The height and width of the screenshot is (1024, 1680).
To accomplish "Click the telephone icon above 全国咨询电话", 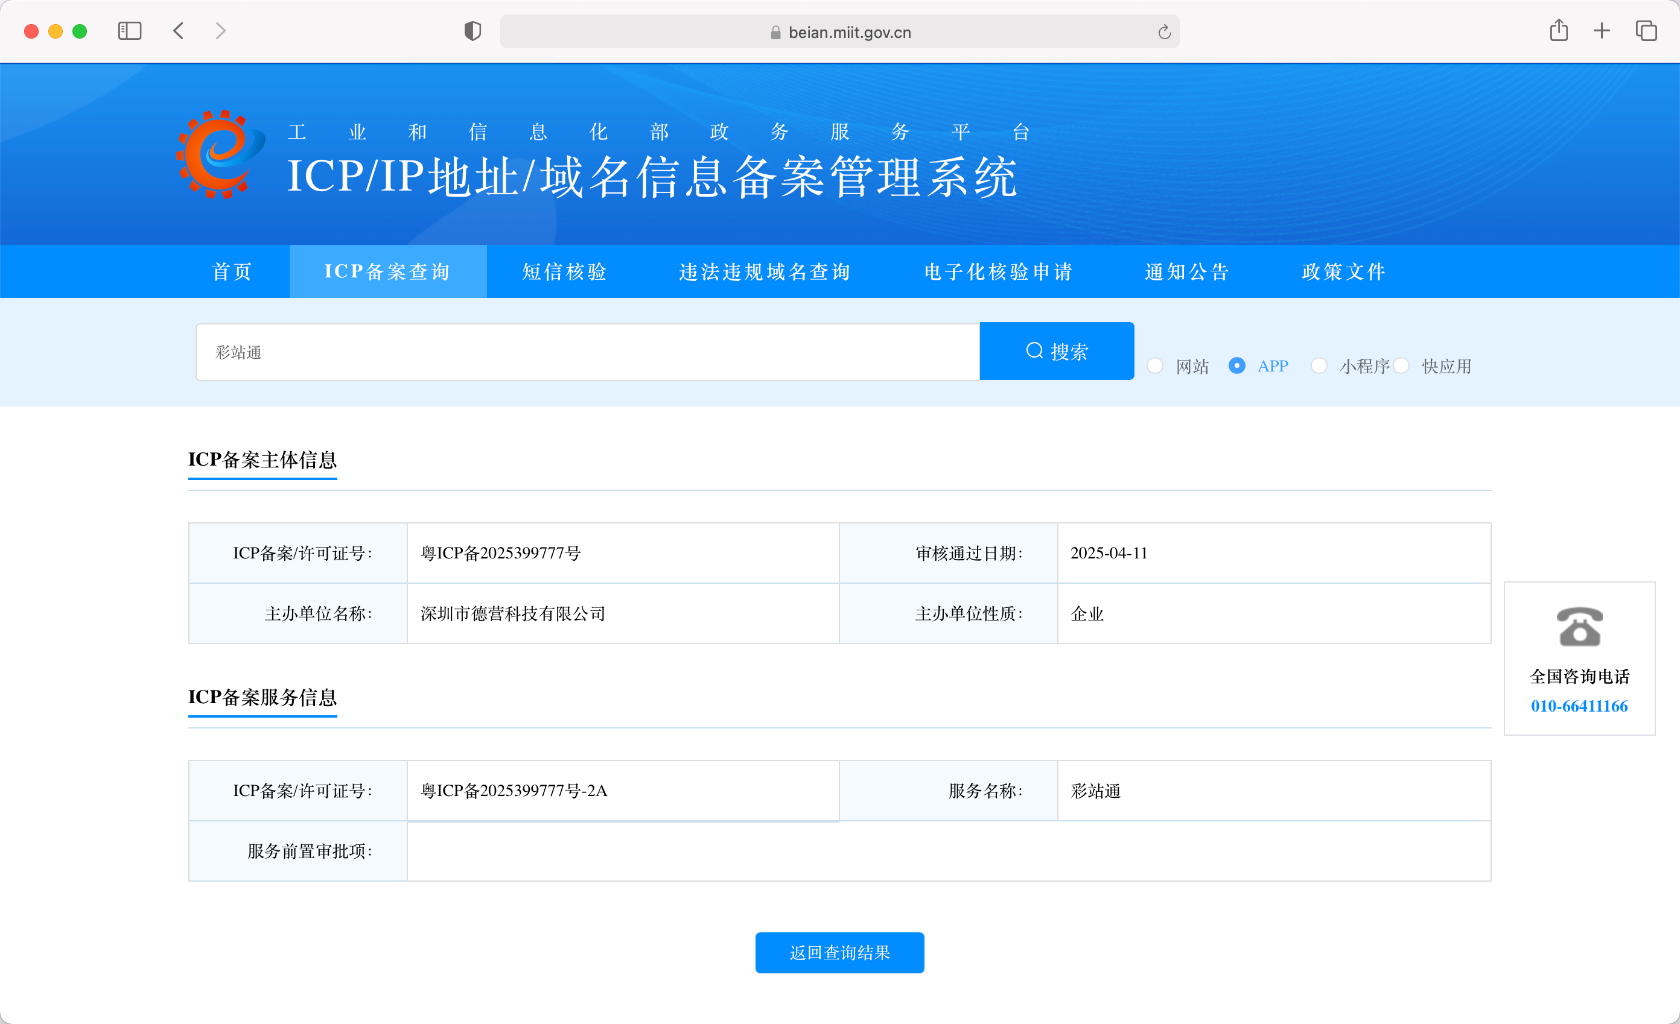I will tap(1579, 626).
